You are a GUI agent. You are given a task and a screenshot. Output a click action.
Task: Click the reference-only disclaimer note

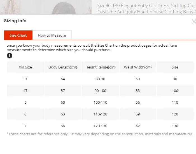[100, 134]
